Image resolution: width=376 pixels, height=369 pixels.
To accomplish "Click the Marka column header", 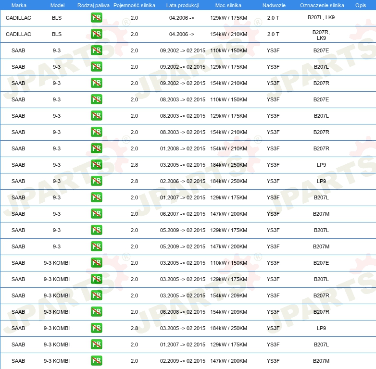I will 18,5.
